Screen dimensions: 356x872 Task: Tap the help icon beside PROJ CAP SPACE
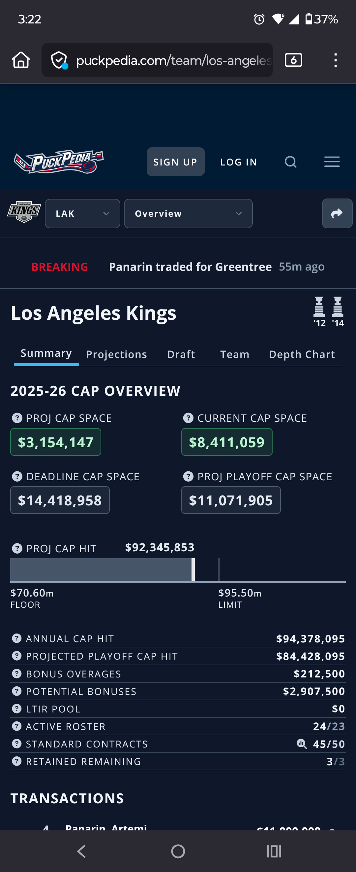[17, 418]
